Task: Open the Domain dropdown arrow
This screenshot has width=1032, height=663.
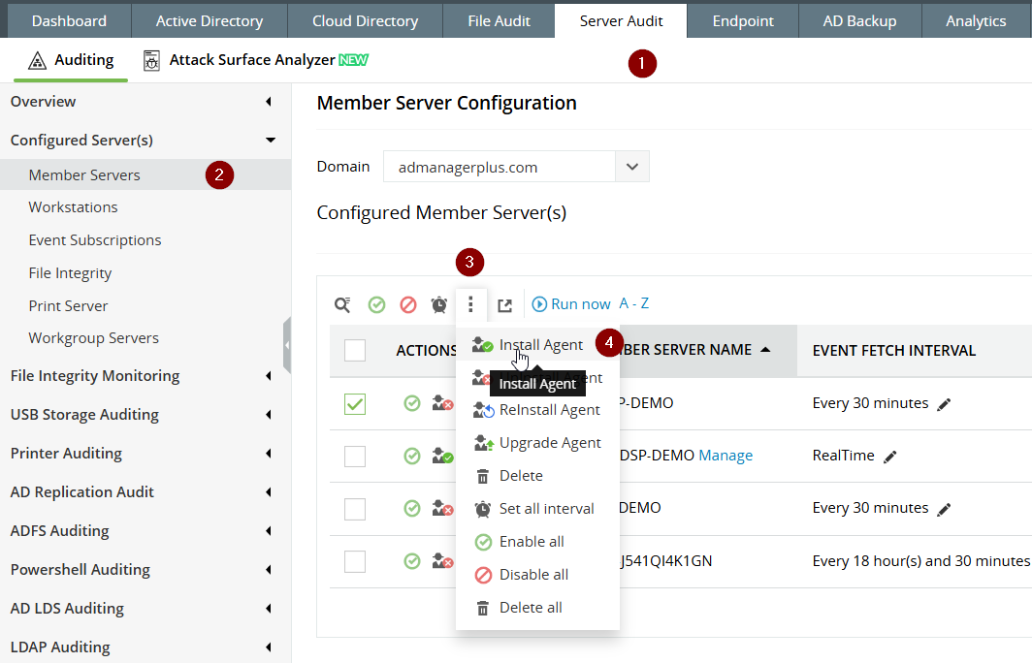Action: (x=632, y=167)
